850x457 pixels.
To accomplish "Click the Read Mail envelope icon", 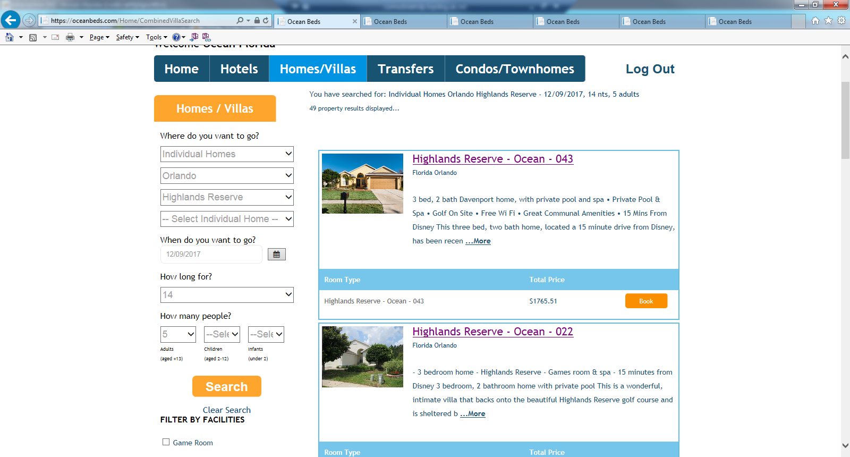I will pyautogui.click(x=55, y=37).
